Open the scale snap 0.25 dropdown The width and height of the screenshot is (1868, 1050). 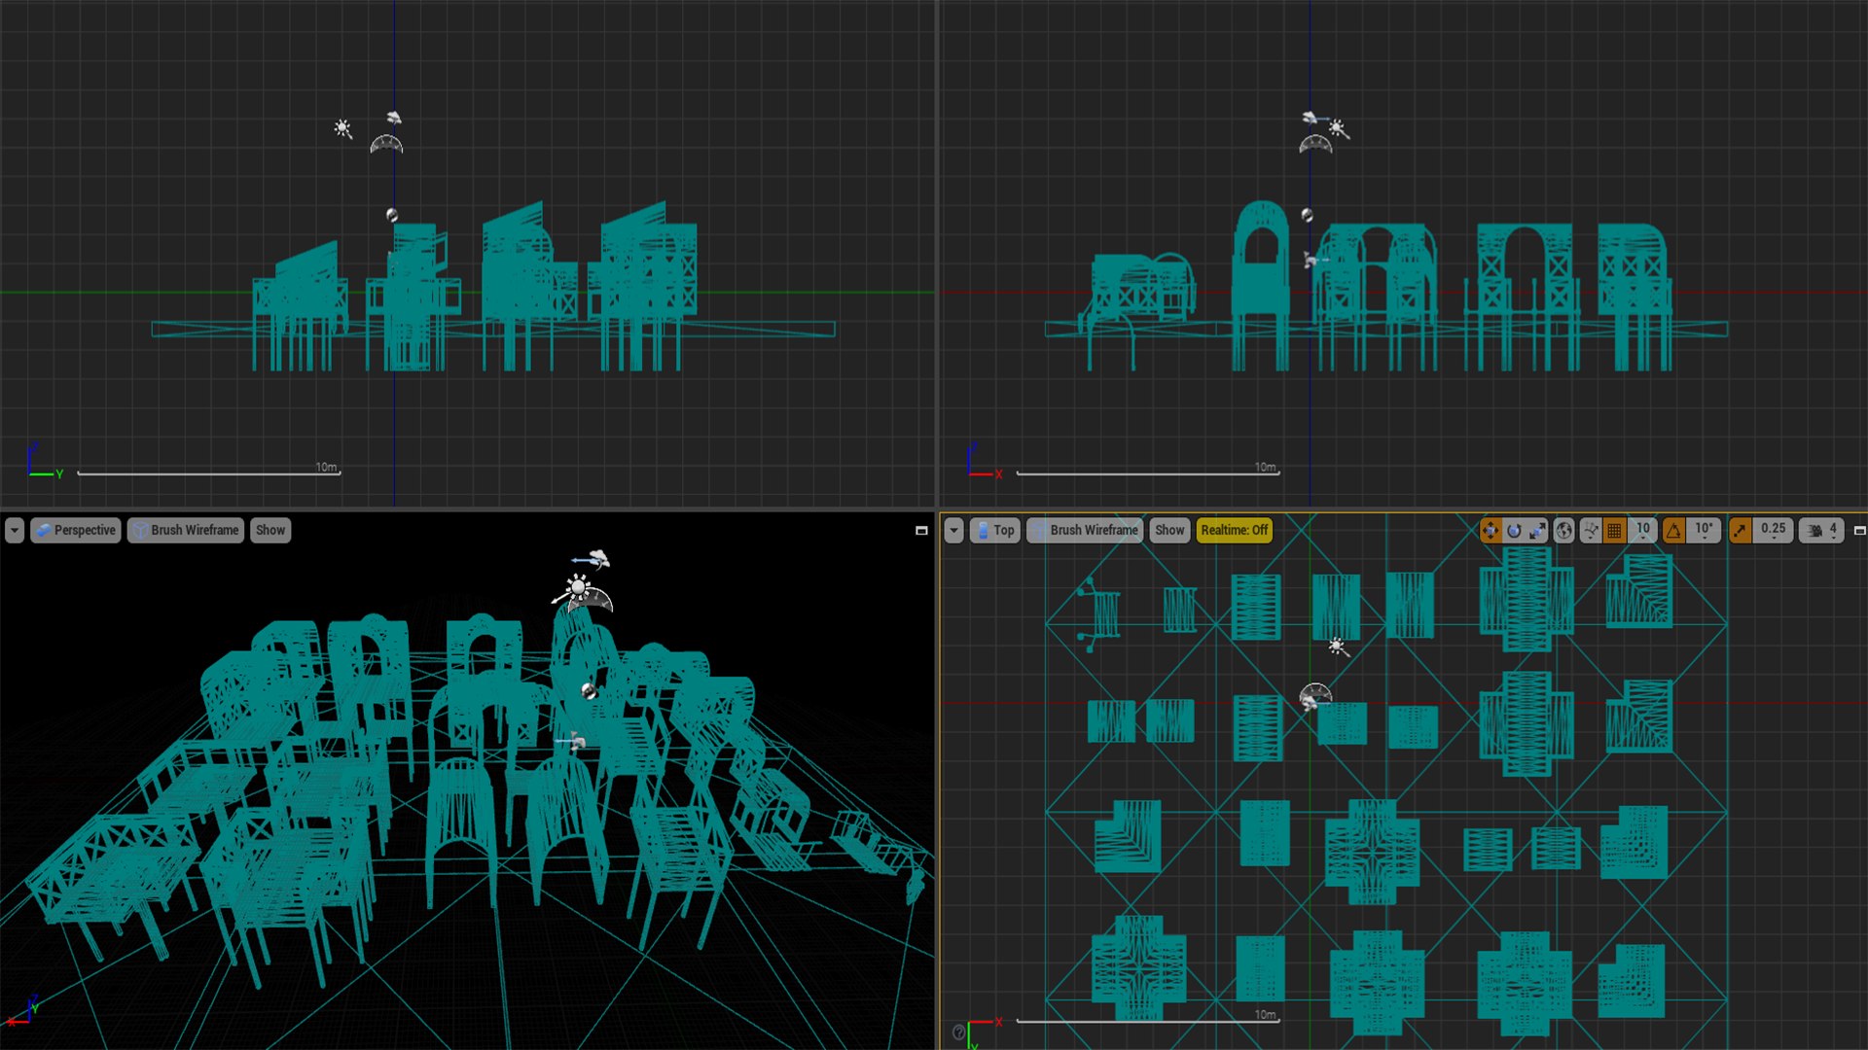(1773, 530)
